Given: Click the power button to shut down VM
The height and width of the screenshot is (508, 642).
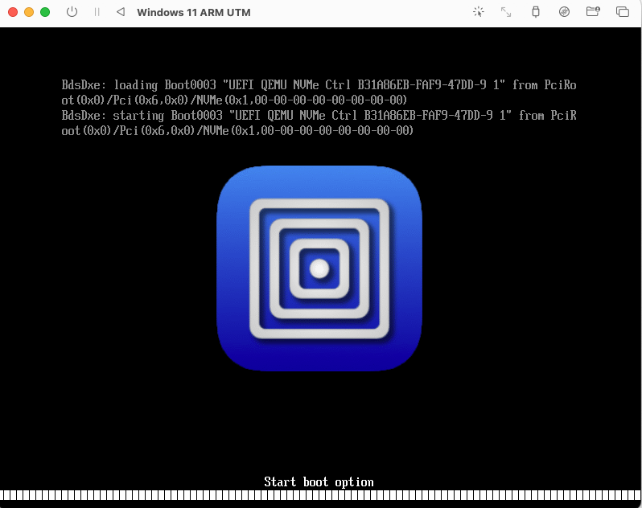Looking at the screenshot, I should click(x=72, y=12).
